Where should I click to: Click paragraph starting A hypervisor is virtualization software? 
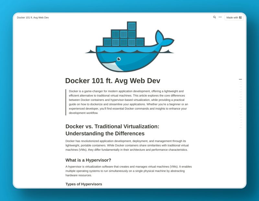coord(129,171)
